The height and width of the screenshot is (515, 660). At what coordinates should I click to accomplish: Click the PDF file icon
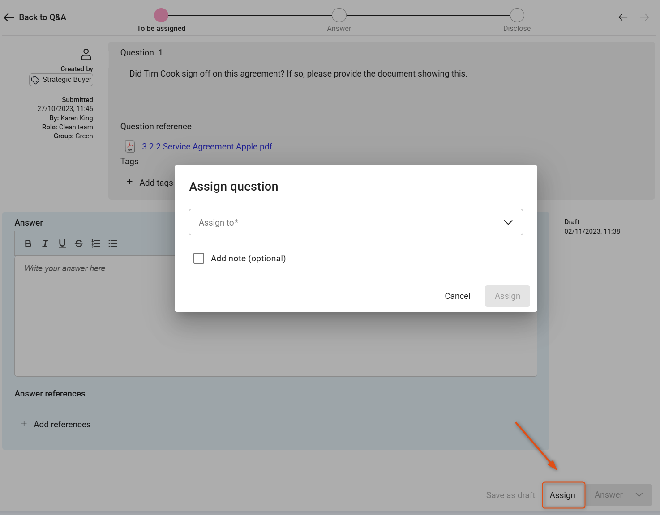click(130, 146)
